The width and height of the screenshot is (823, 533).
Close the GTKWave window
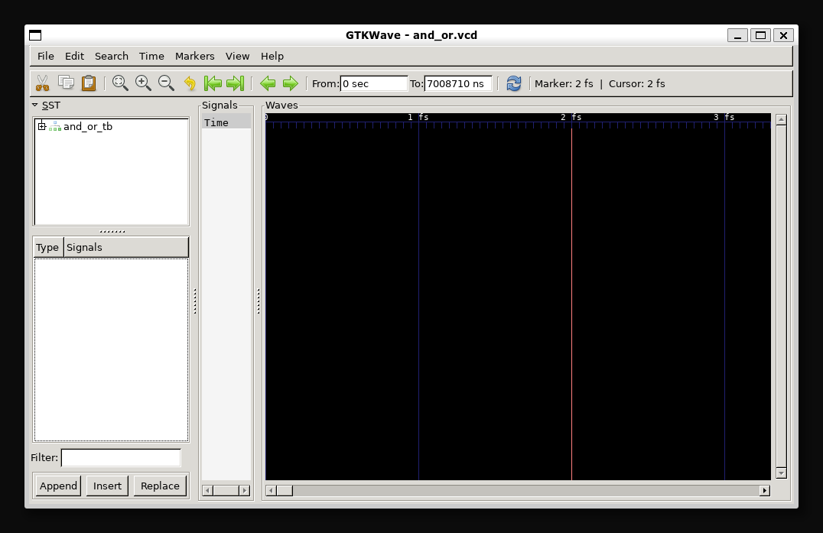tap(784, 35)
